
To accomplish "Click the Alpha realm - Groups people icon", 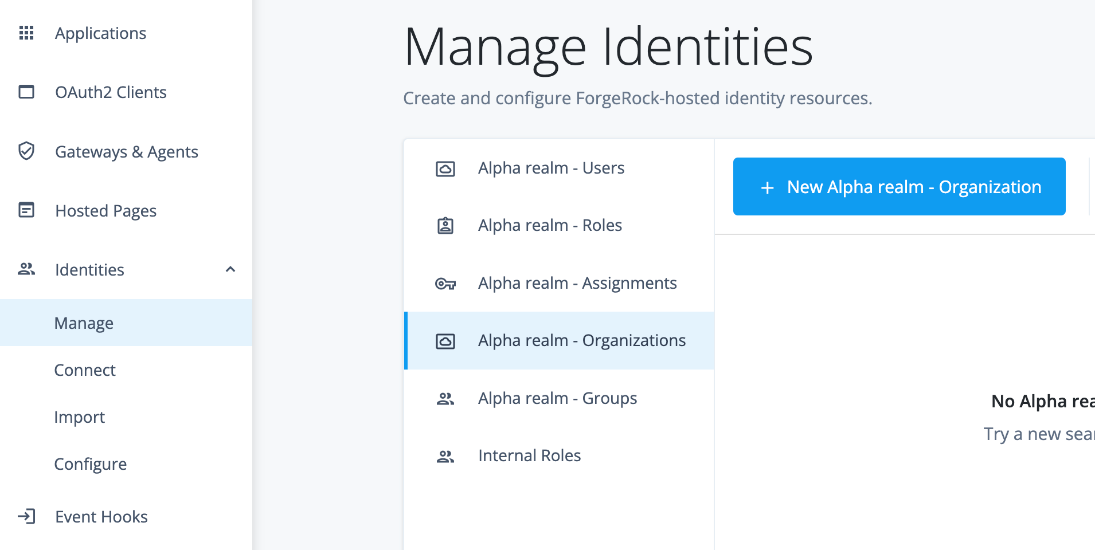I will tap(445, 399).
